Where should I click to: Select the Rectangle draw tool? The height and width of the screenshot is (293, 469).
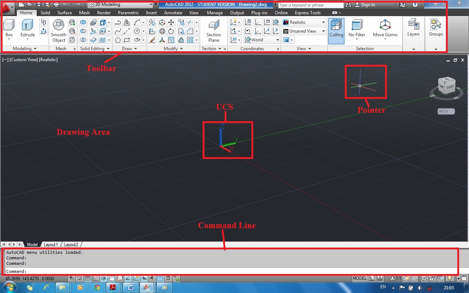127,40
